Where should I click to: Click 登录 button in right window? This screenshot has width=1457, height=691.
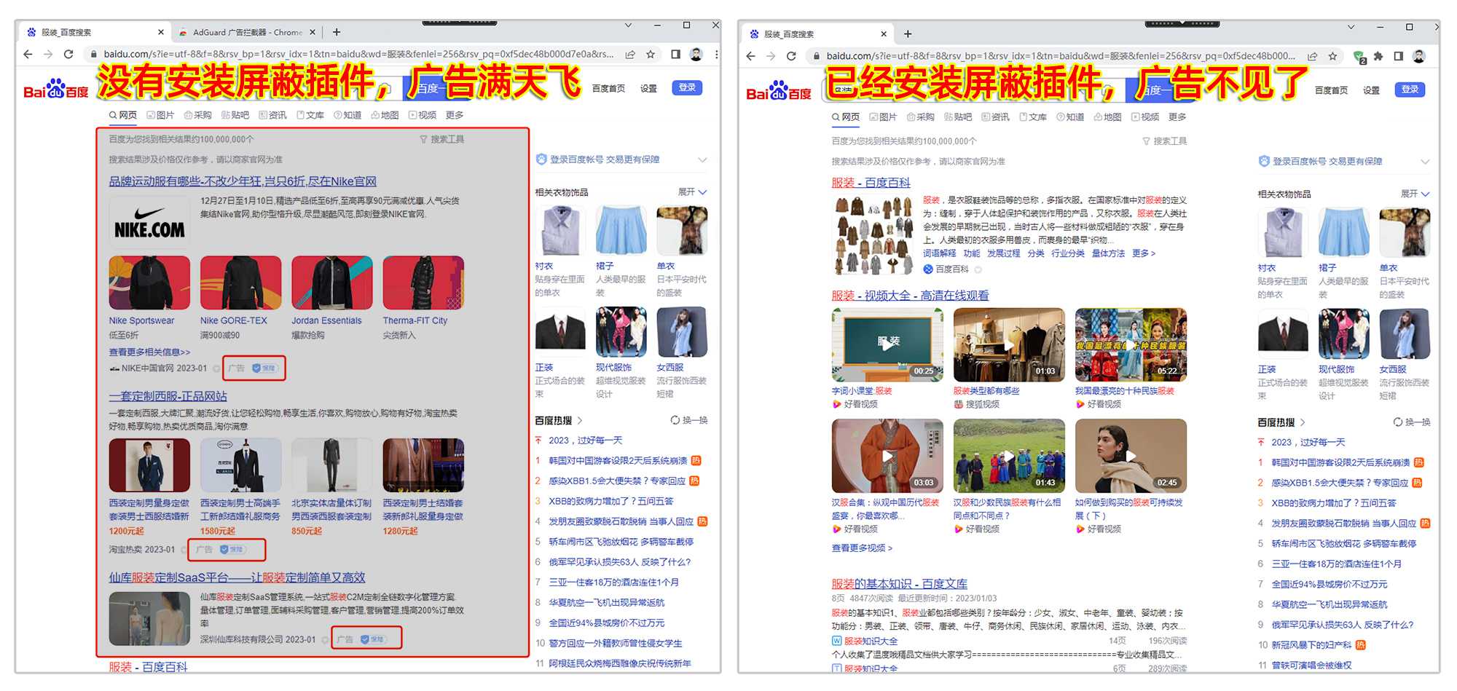click(x=1410, y=90)
